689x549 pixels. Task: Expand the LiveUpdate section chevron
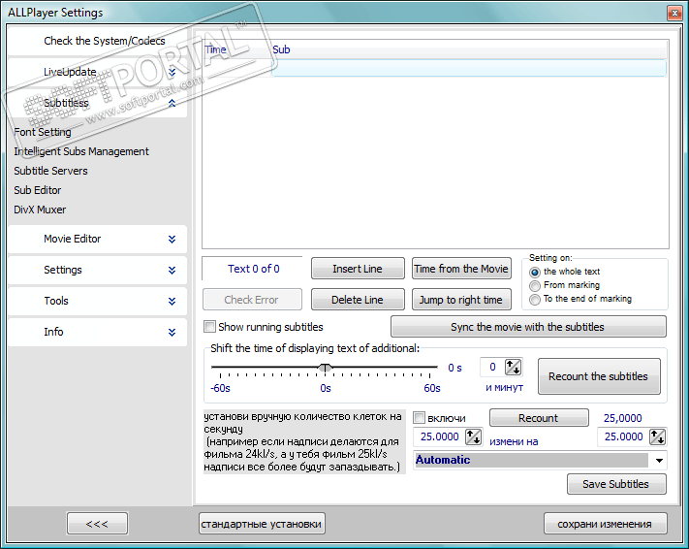pos(172,72)
